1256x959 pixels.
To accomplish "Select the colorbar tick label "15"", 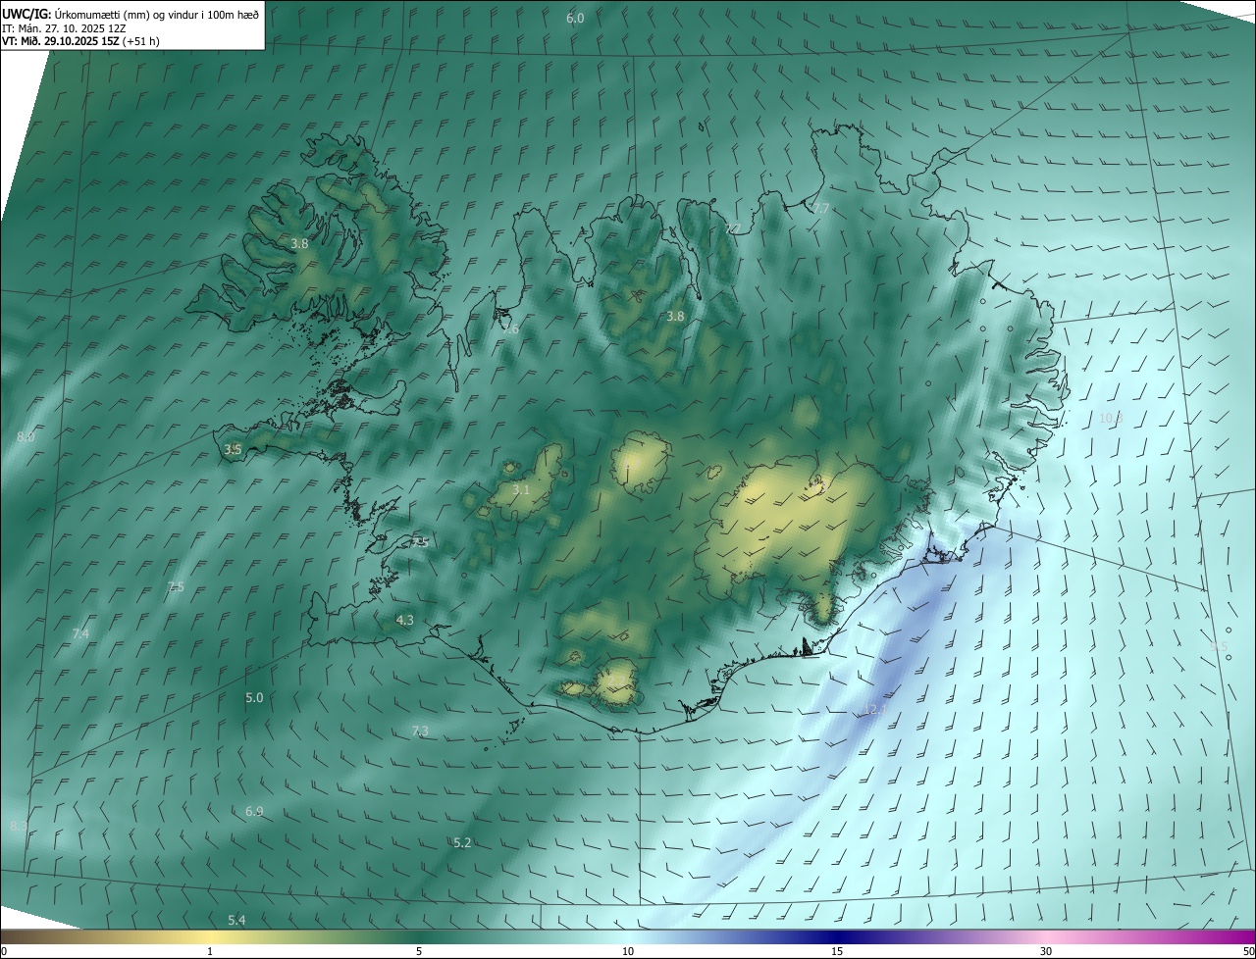I will [x=837, y=951].
